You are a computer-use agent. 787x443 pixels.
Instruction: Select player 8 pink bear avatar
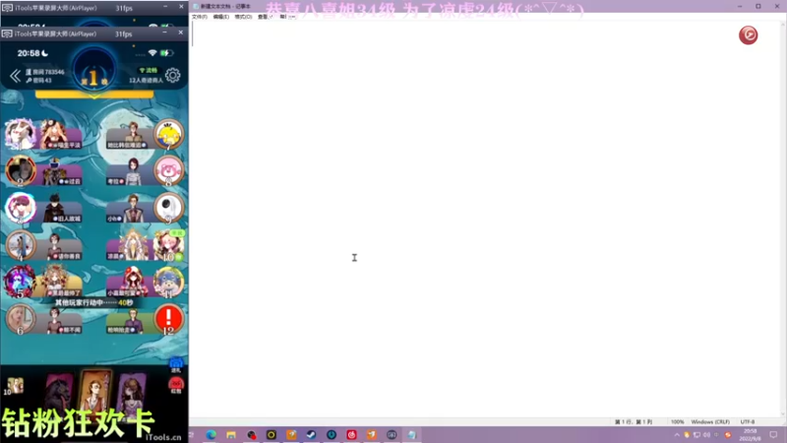coord(168,170)
